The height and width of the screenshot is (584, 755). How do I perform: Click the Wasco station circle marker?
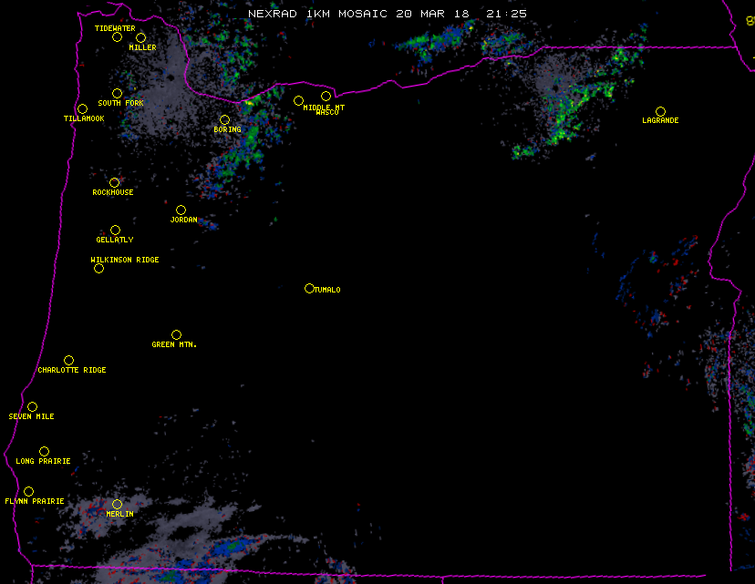[326, 97]
